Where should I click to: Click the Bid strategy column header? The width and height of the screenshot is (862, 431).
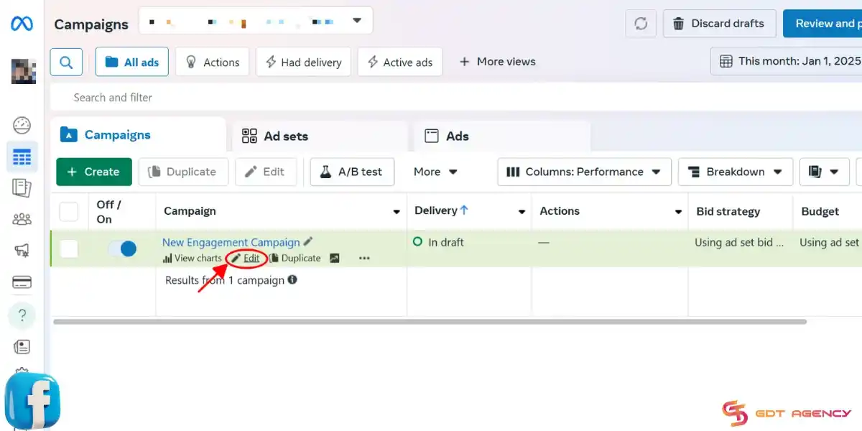pyautogui.click(x=728, y=211)
